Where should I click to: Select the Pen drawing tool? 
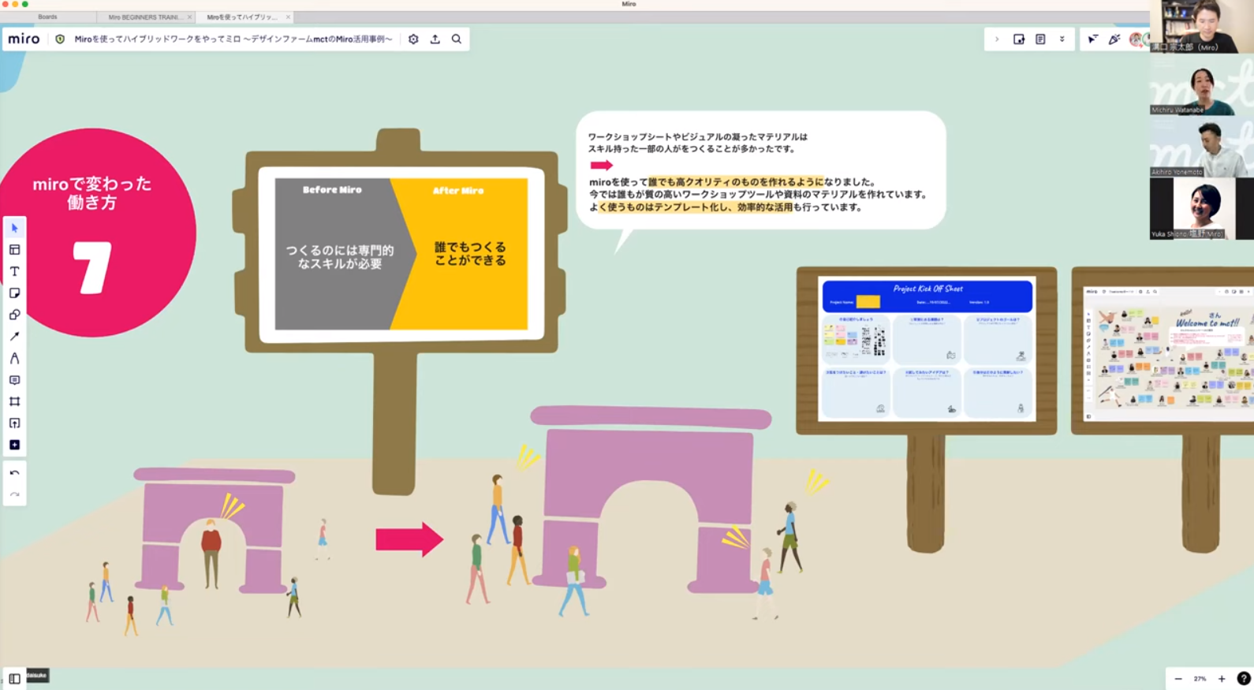pos(14,358)
